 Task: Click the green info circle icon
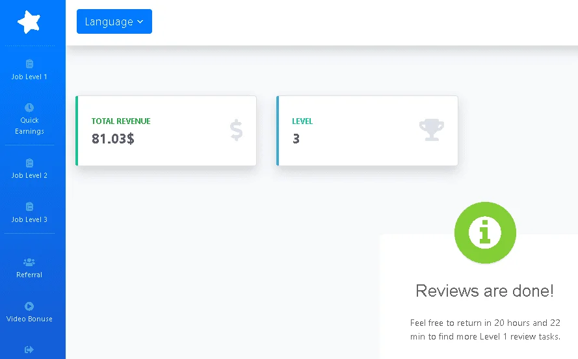click(485, 232)
